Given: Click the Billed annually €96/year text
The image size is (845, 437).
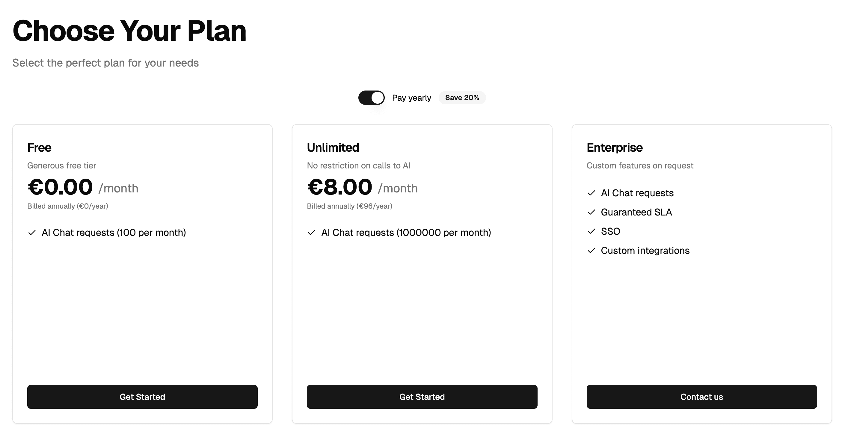Looking at the screenshot, I should pos(349,206).
